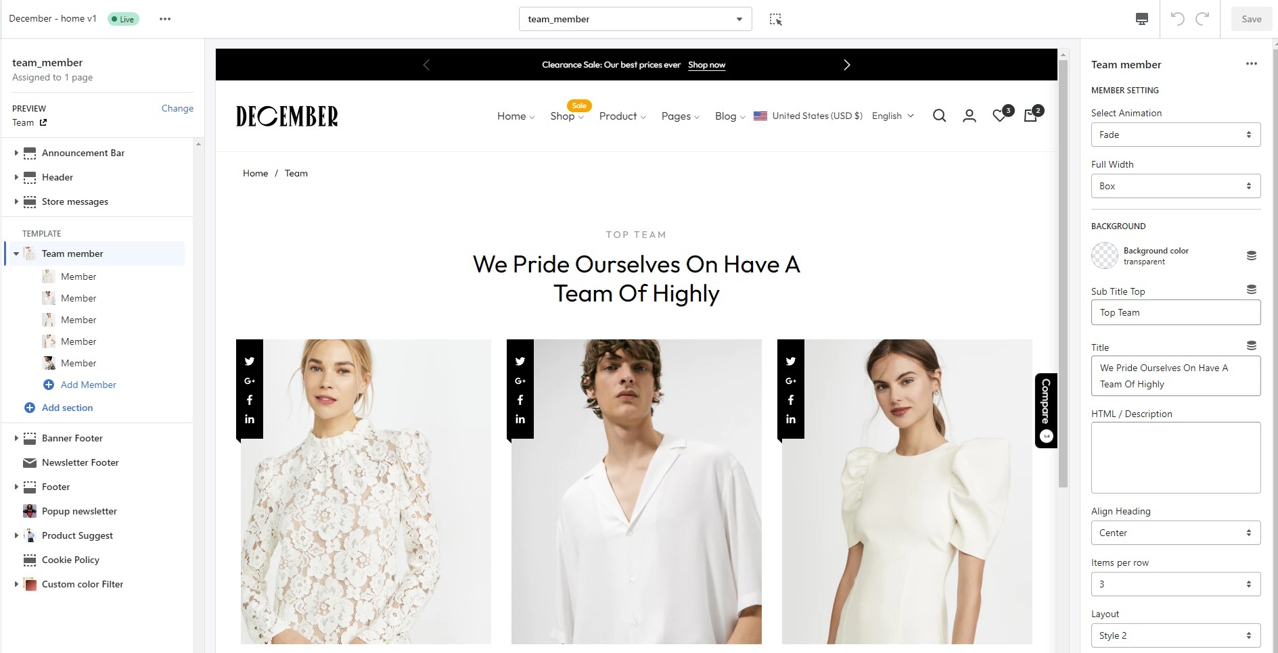Open the wishlist heart icon

(999, 116)
